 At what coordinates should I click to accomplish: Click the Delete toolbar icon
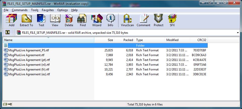69,20
